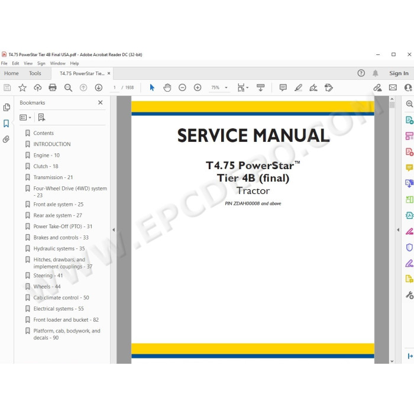Open the Window menu
Viewport: 414px width, 414px height.
pos(57,63)
